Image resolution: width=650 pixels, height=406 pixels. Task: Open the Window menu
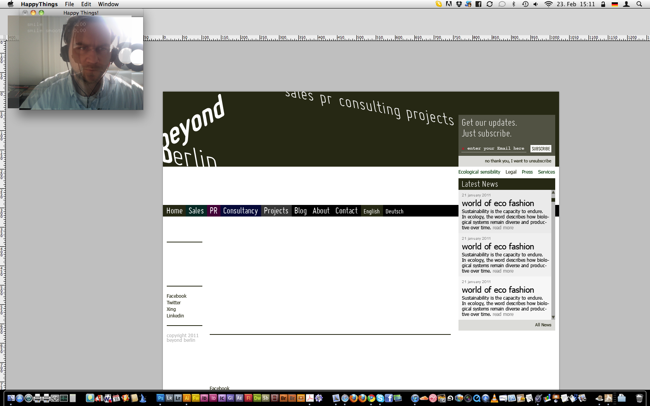click(108, 4)
